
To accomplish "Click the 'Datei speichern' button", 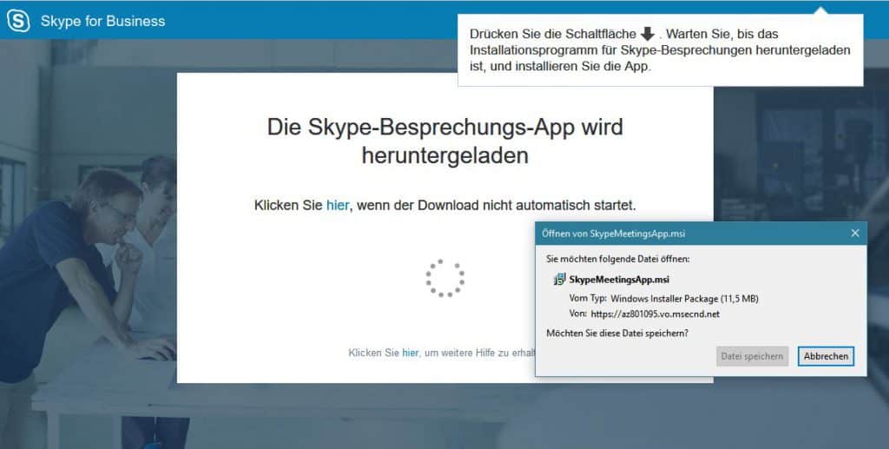I will (752, 356).
